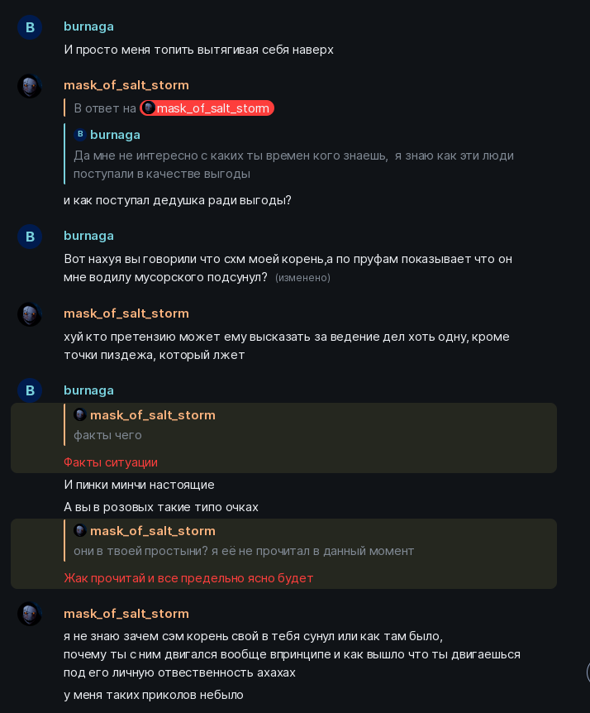590x713 pixels.
Task: Click burnaga username inside the quoted reply
Action: [115, 135]
